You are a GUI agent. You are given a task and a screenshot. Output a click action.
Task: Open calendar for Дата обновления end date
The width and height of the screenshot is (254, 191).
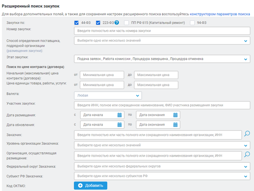point(175,125)
